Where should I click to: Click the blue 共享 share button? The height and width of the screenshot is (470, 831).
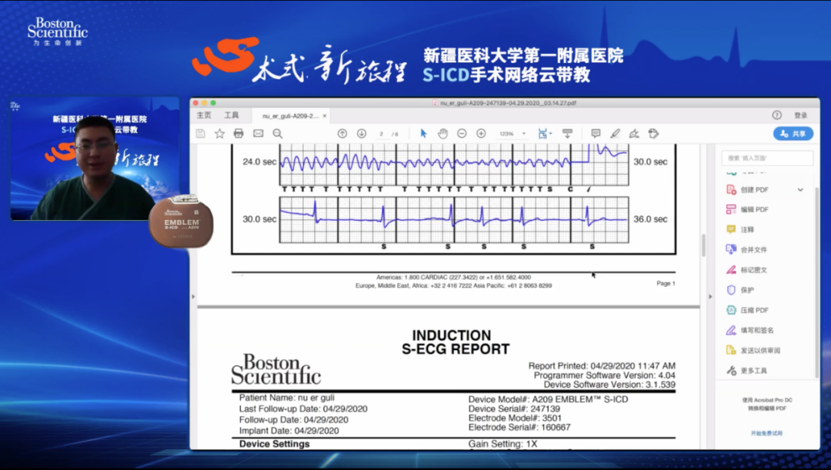tap(793, 134)
